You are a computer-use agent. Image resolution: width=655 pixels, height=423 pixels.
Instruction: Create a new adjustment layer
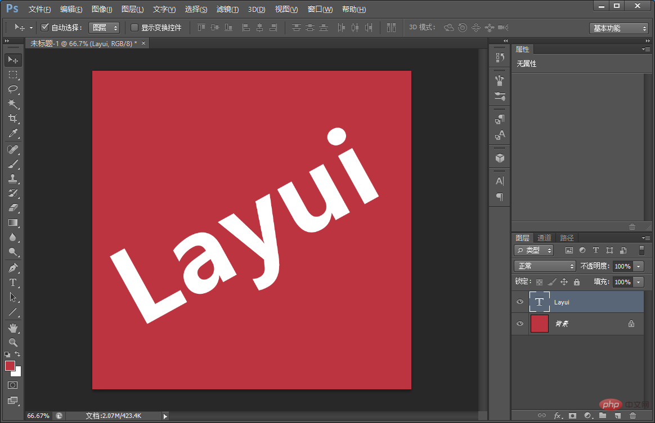click(587, 416)
